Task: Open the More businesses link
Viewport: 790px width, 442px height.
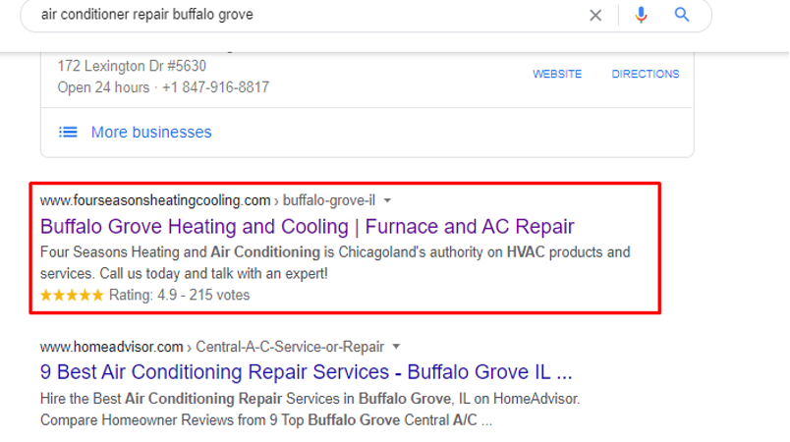Action: (151, 132)
